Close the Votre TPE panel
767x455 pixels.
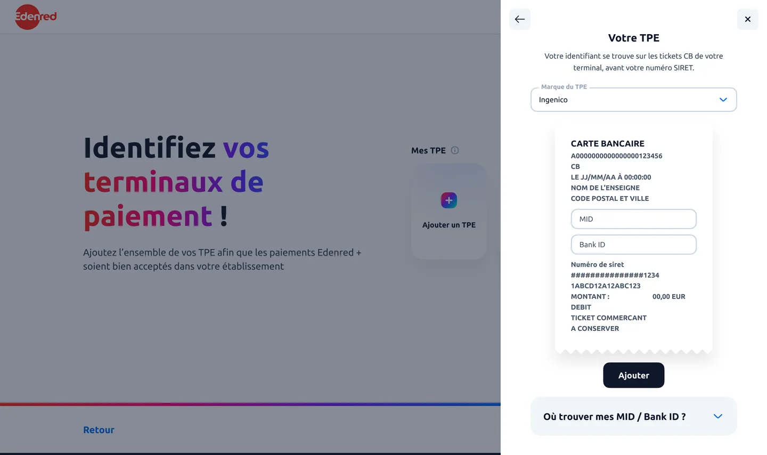click(x=747, y=19)
